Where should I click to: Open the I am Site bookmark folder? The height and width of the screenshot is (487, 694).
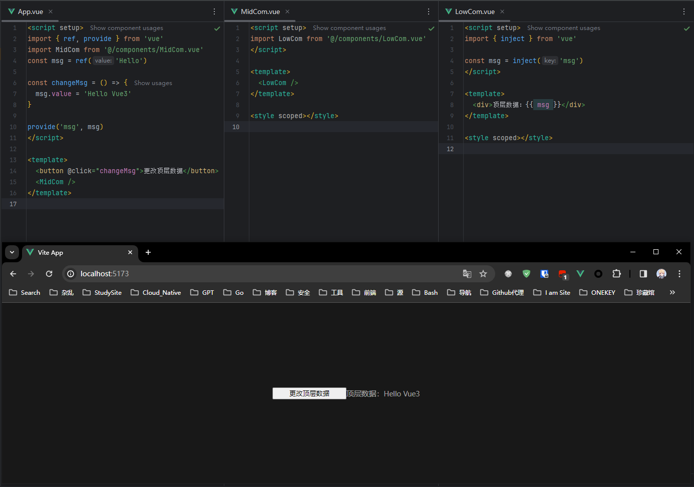coord(552,292)
